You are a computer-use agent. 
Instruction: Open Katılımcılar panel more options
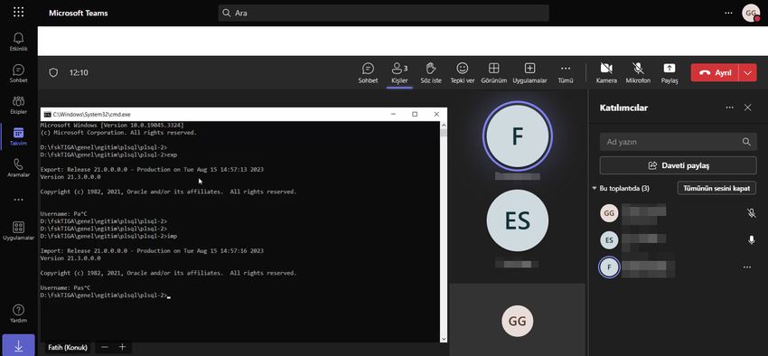point(730,108)
